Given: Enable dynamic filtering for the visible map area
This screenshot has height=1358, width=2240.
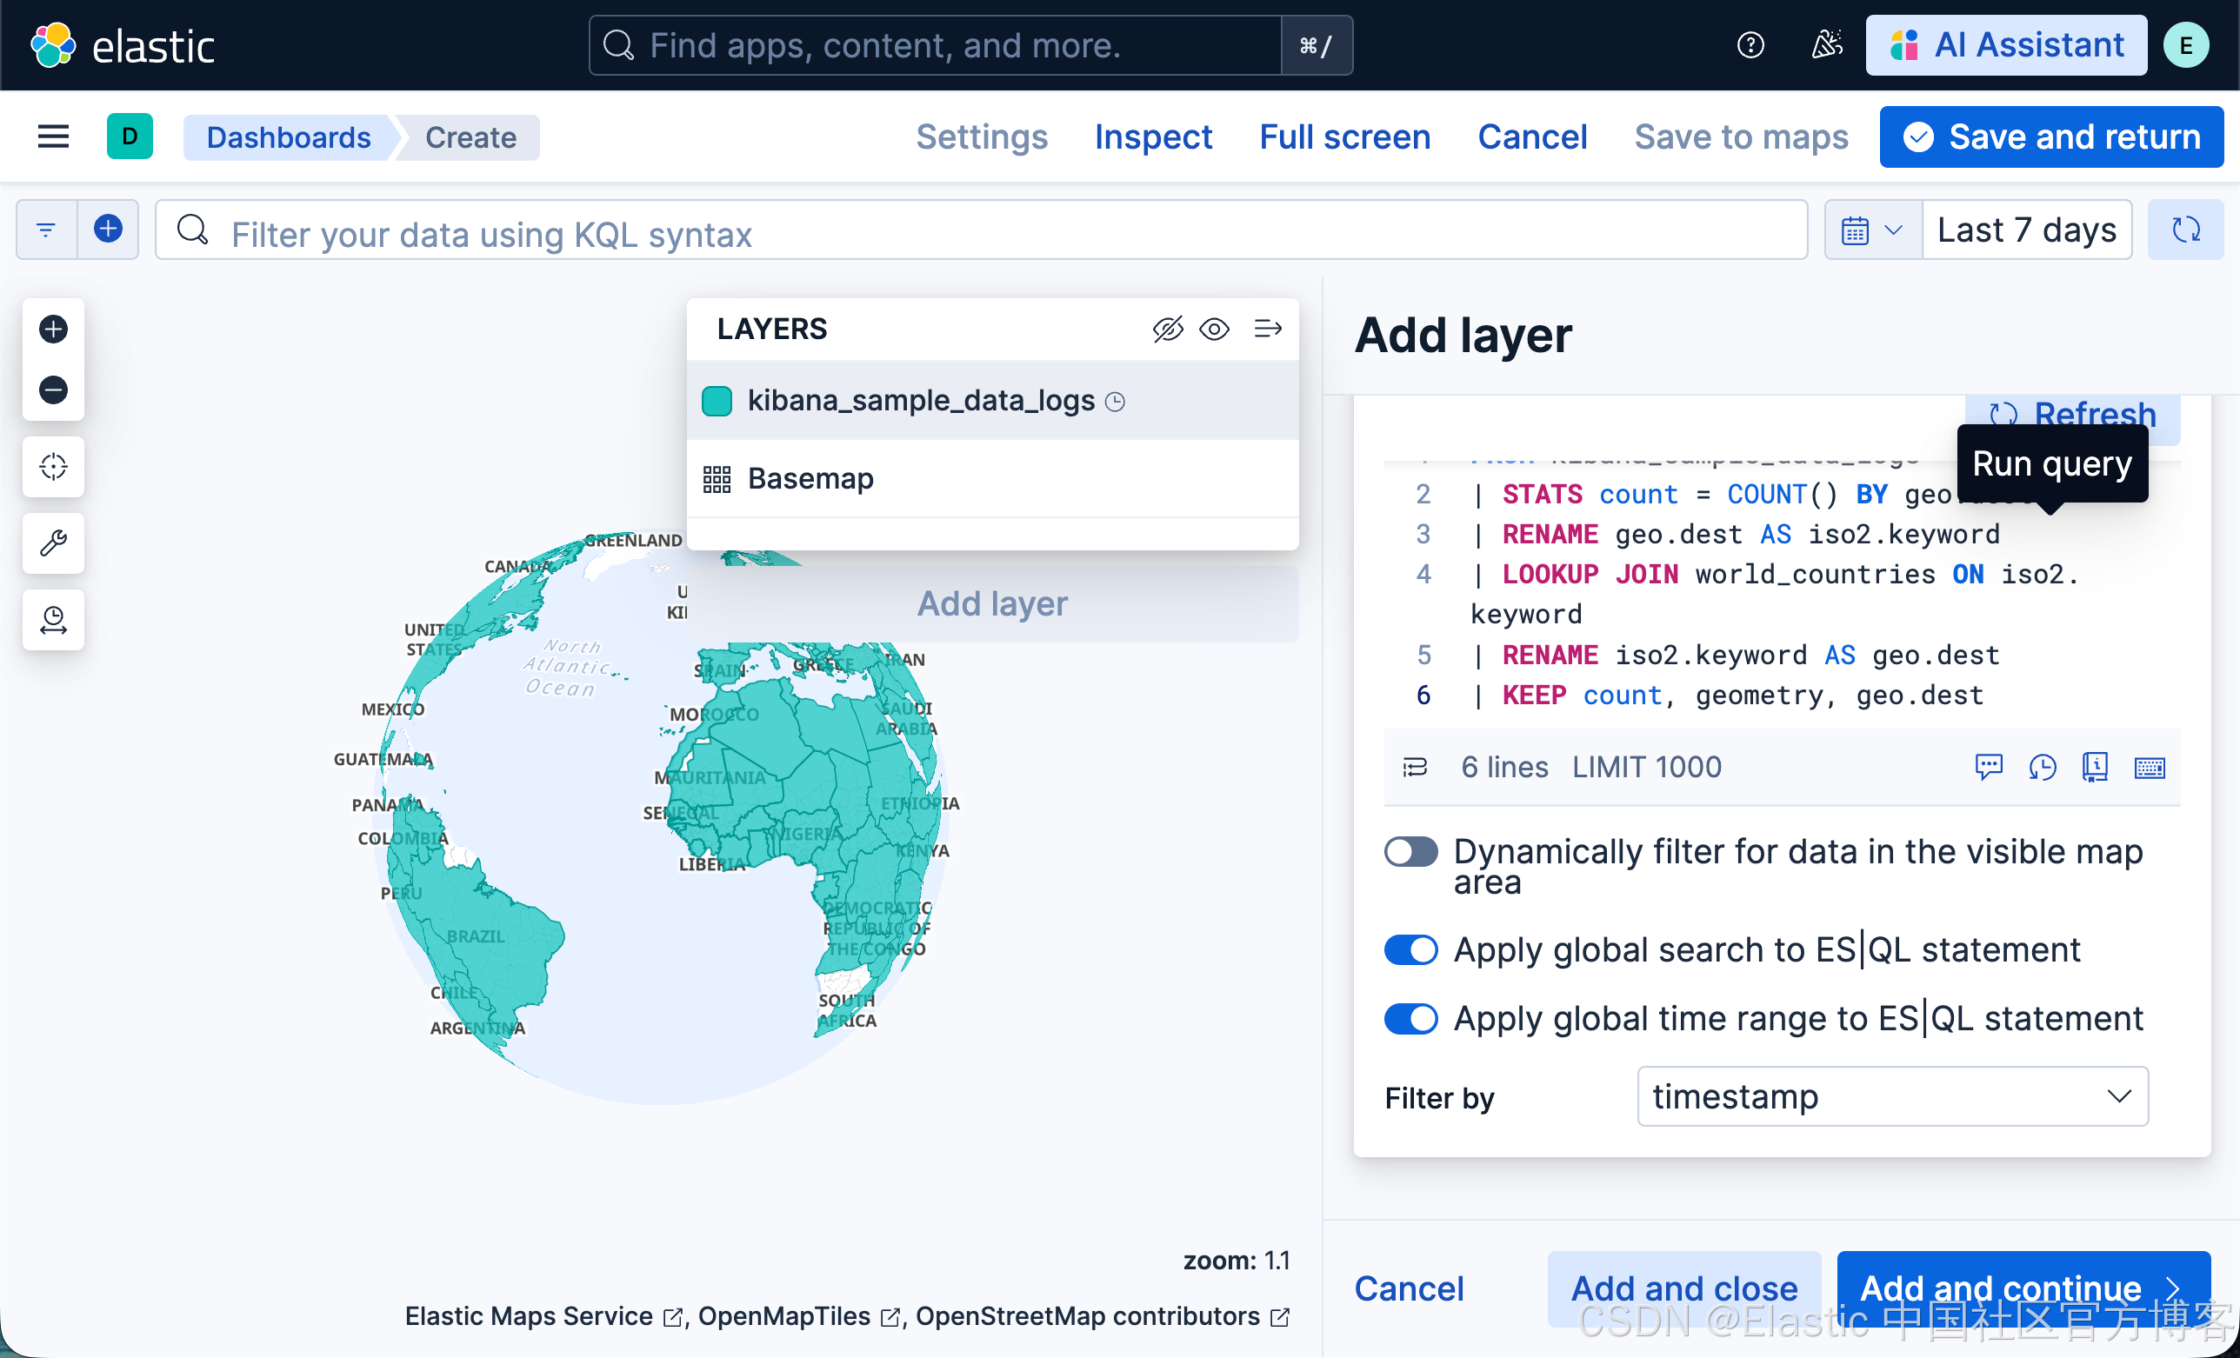Looking at the screenshot, I should coord(1410,853).
